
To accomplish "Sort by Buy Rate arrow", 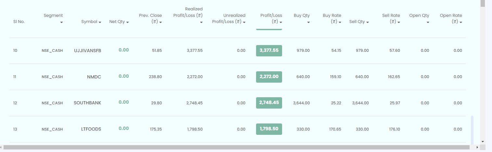I will 340,22.
